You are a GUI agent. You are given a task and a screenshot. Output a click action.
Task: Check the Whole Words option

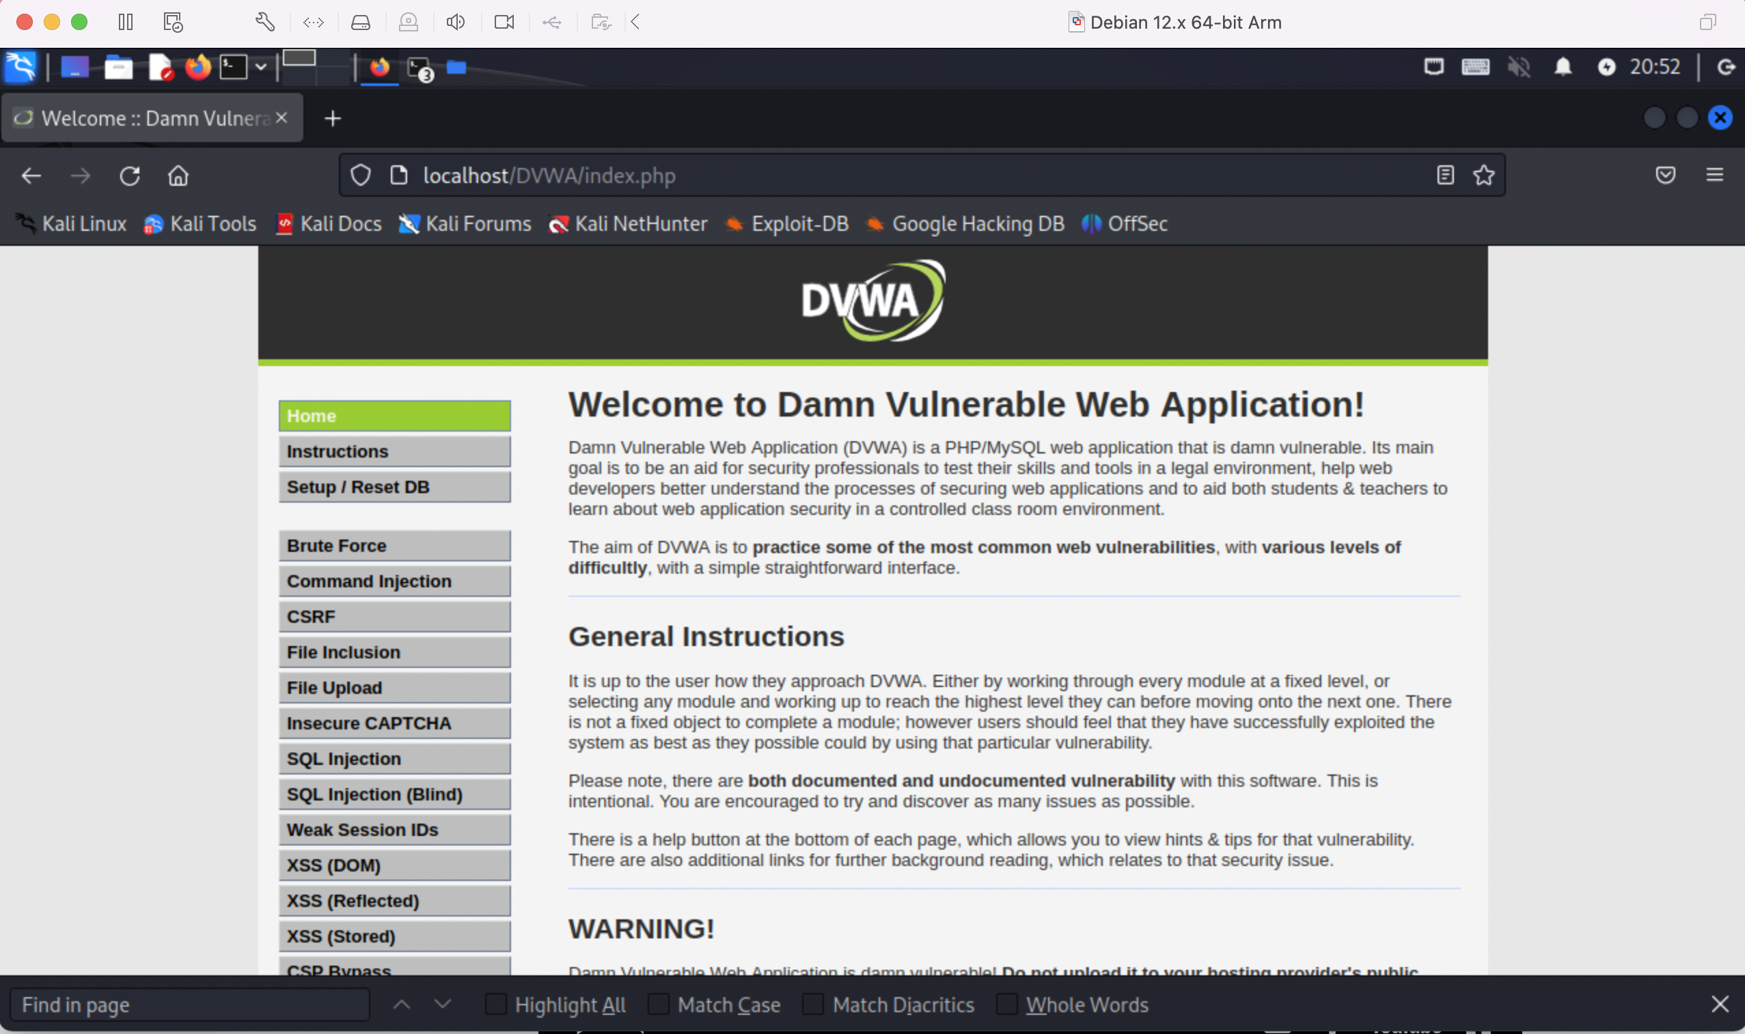[1006, 1004]
